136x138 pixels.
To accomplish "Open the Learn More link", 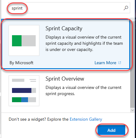I will coord(105,63).
